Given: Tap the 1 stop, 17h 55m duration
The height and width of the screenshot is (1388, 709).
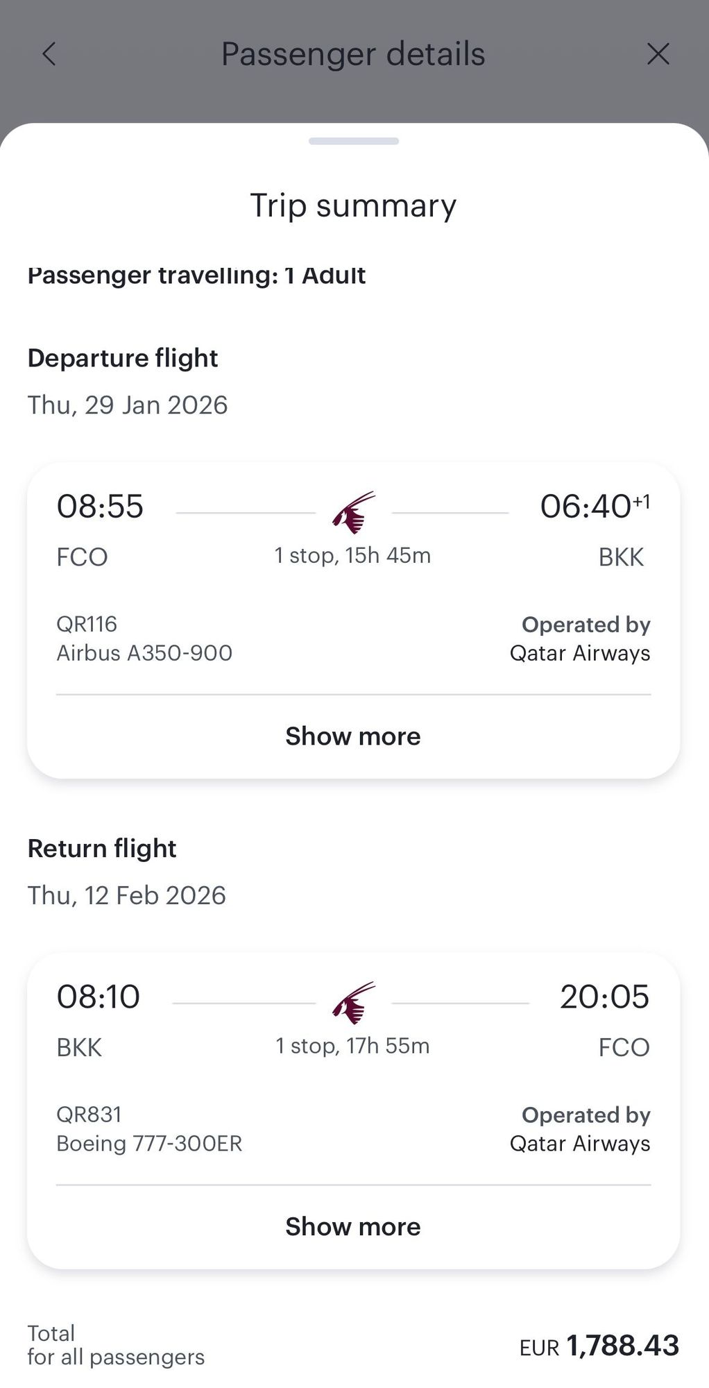Looking at the screenshot, I should pos(352,1045).
